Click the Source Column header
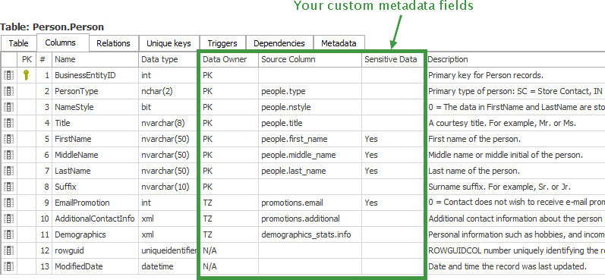 (310, 59)
